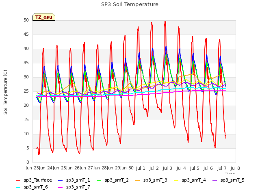Click the Jul 1 date tick label
This screenshot has height=195, width=260.
tap(141, 168)
